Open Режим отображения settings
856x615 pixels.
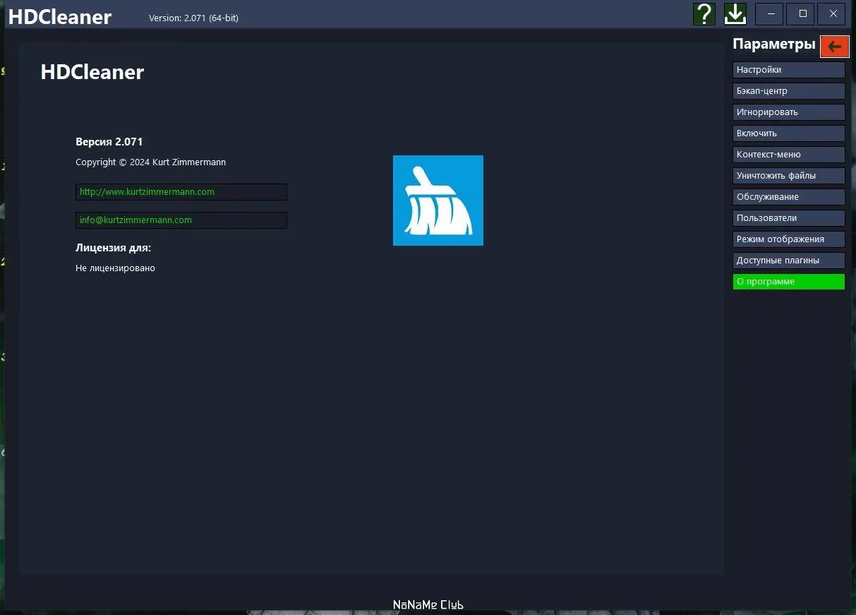tap(789, 239)
